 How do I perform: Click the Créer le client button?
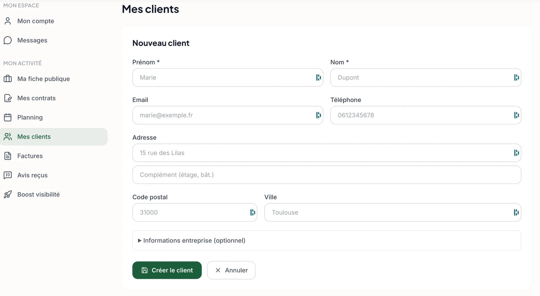pos(167,270)
